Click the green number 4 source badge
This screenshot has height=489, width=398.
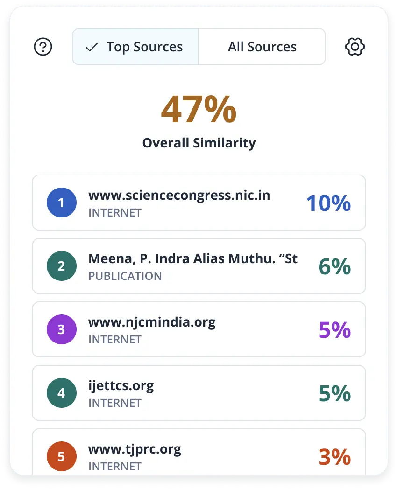(x=61, y=393)
